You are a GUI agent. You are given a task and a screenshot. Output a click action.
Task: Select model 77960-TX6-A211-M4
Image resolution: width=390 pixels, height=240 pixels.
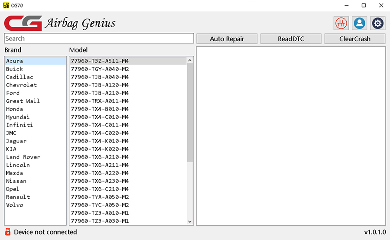coord(128,165)
